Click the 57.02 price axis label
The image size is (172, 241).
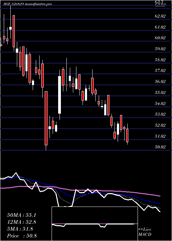(160, 71)
